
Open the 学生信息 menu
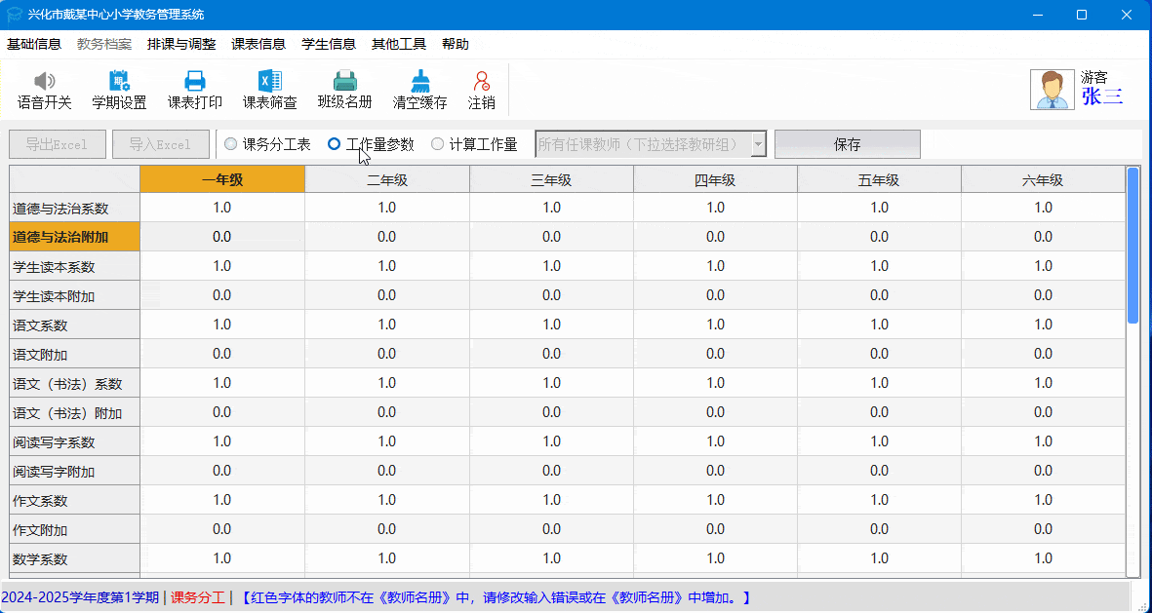(x=329, y=44)
